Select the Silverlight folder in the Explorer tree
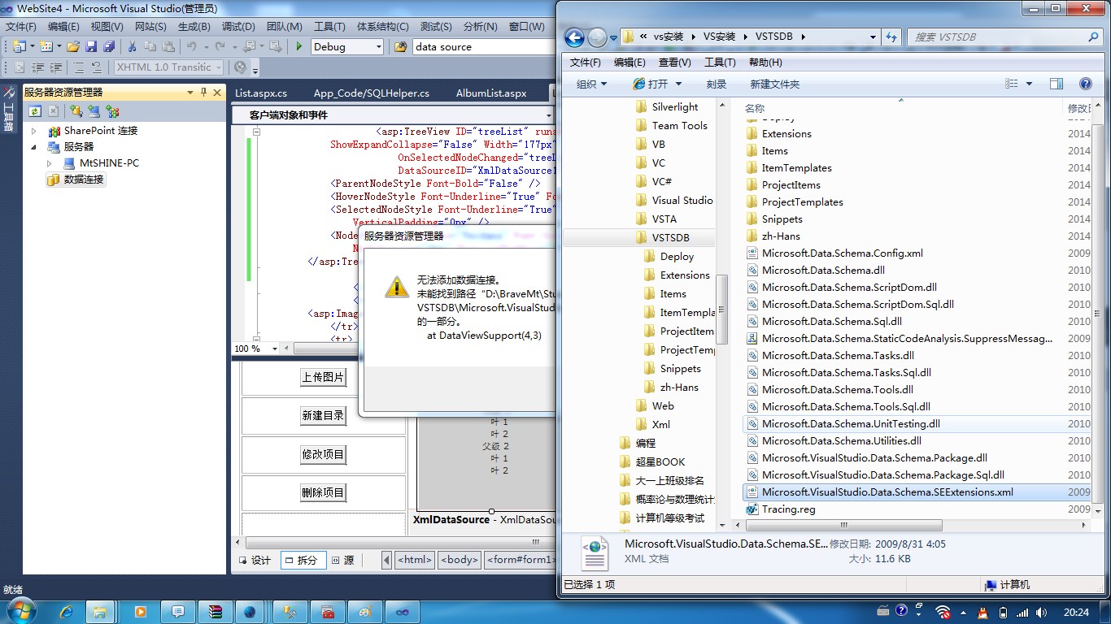This screenshot has height=624, width=1111. click(675, 107)
